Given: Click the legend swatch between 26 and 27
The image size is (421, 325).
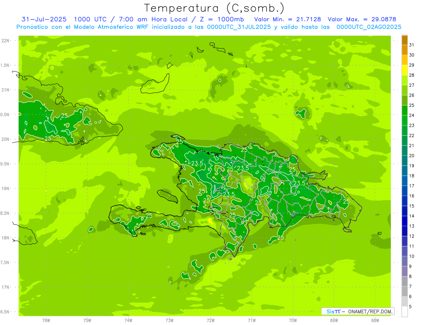Looking at the screenshot, I should (x=405, y=90).
